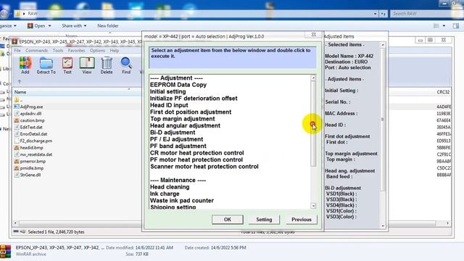
Task: Select Scanner motor heat protection control
Action: pyautogui.click(x=204, y=166)
